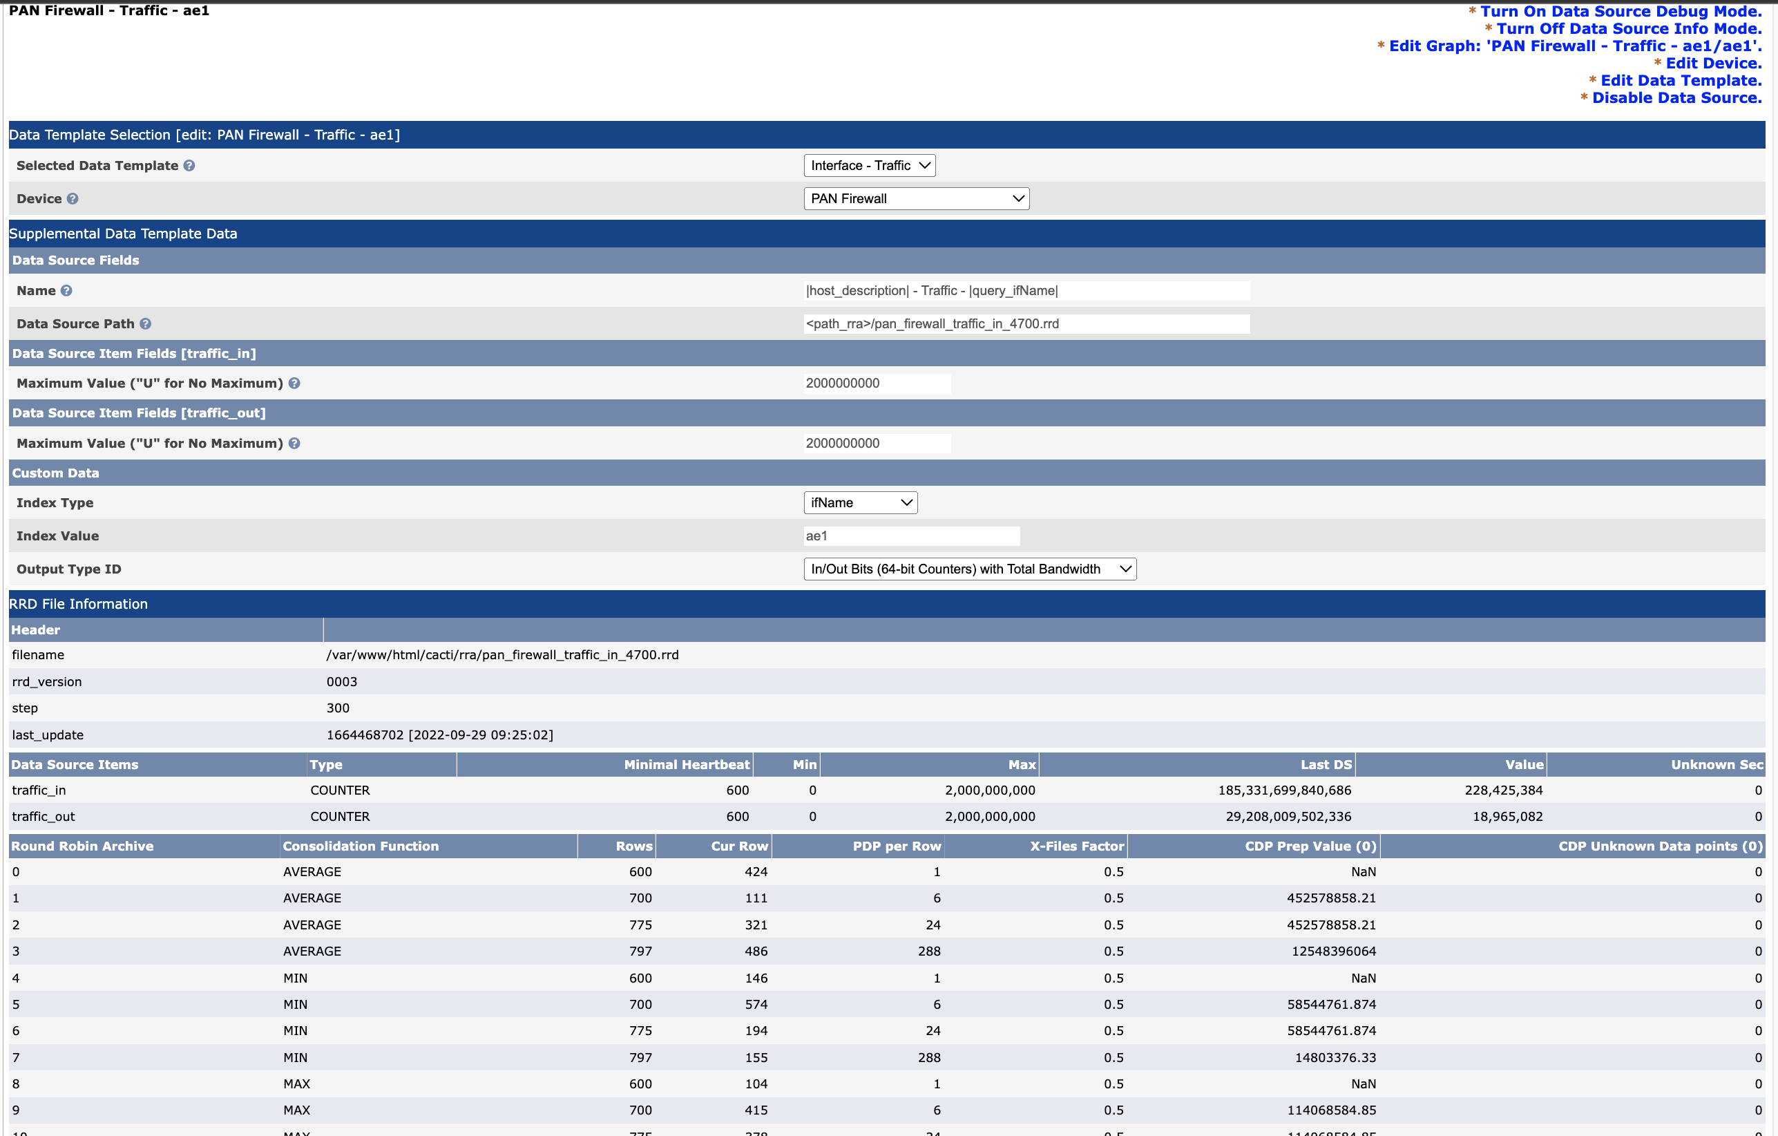This screenshot has width=1778, height=1136.
Task: Turn On Data Source Debug Mode link
Action: 1620,11
